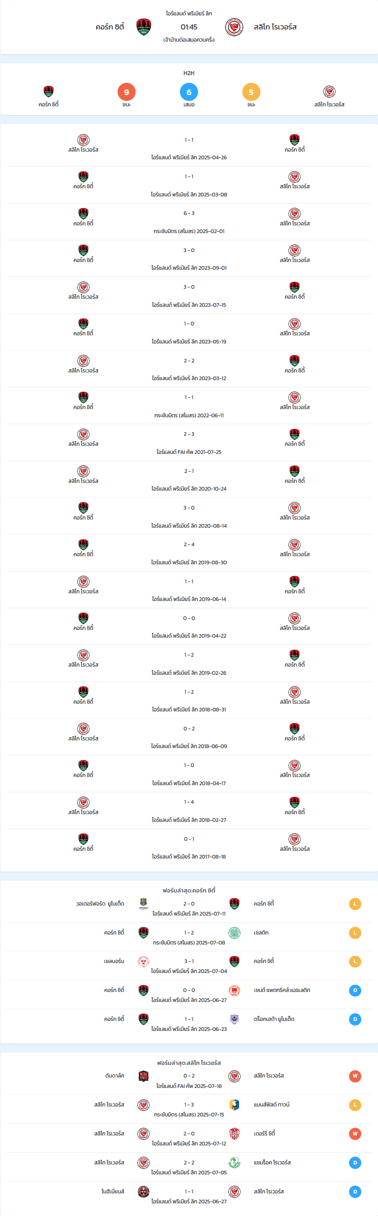The image size is (378, 1216).
Task: Click the Shelbourne crest in the 3-1 match row
Action: tap(143, 961)
